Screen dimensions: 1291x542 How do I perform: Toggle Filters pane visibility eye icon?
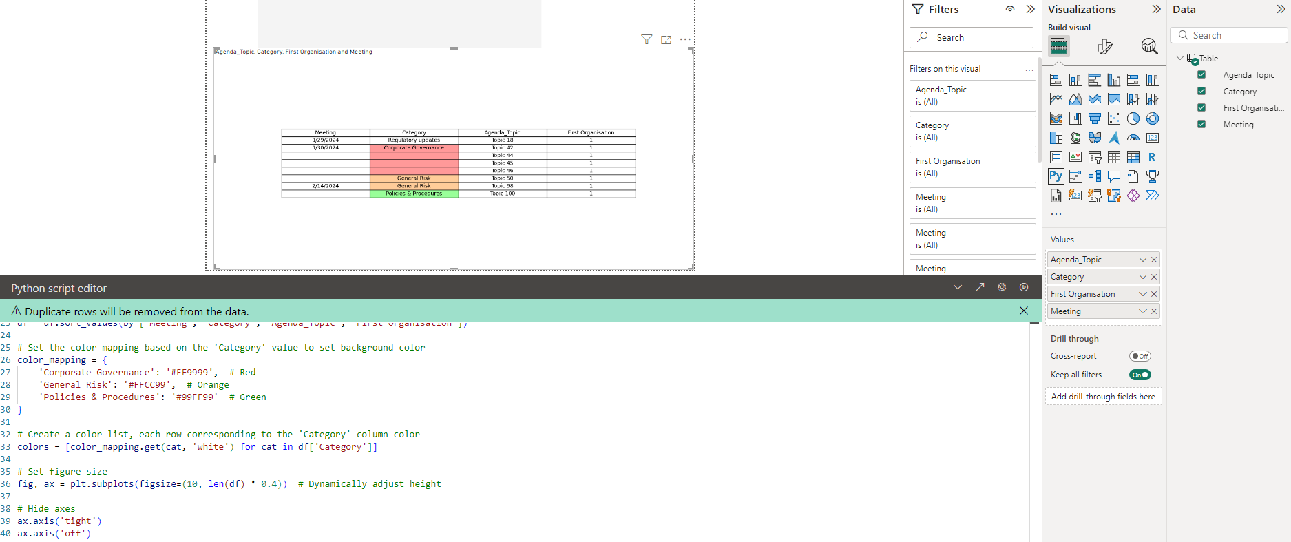1010,9
